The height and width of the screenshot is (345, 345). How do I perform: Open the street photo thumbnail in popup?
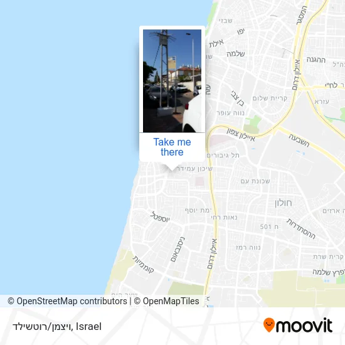click(172, 81)
